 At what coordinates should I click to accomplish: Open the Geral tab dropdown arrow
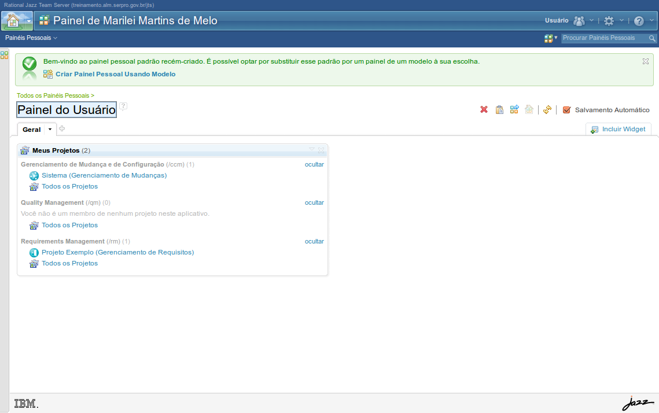50,130
